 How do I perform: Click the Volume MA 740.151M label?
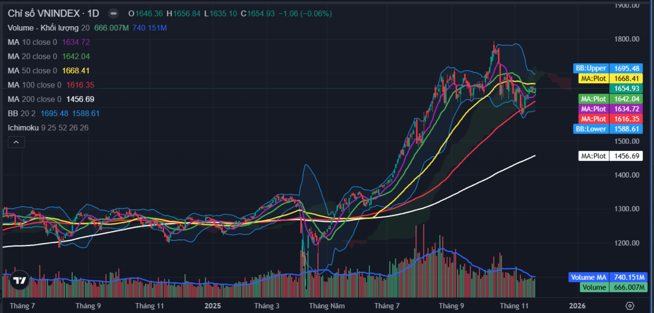[x=607, y=277]
